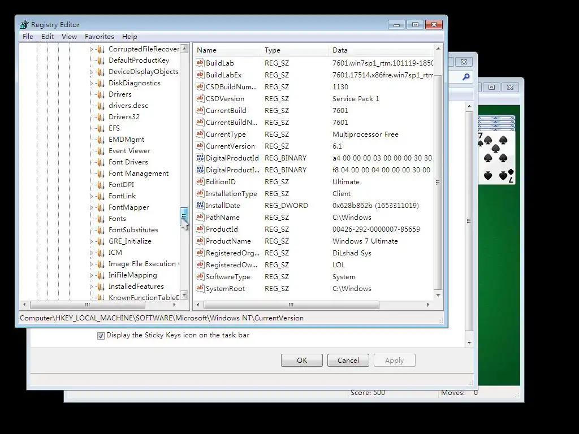The image size is (579, 434).
Task: Click the CSDVersion string icon
Action: pos(200,98)
